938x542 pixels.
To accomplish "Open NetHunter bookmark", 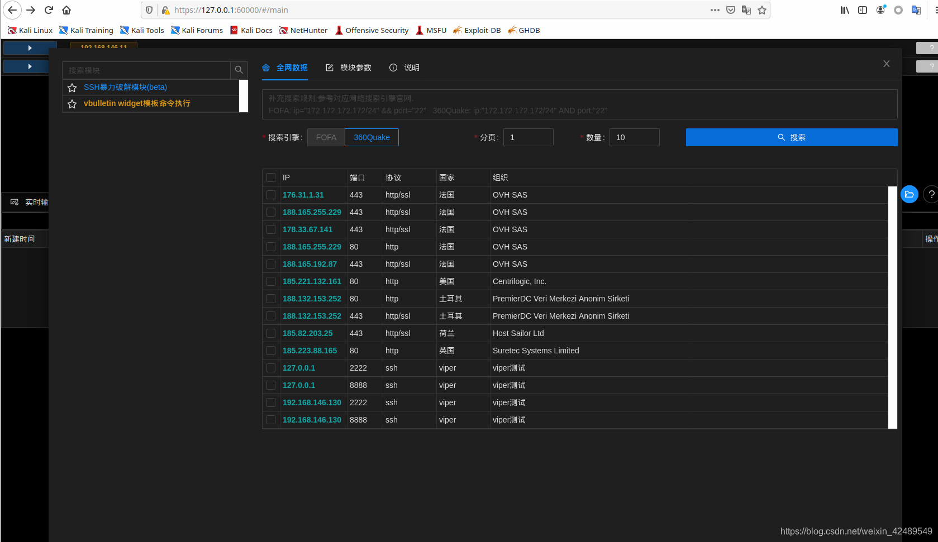I will (x=303, y=30).
